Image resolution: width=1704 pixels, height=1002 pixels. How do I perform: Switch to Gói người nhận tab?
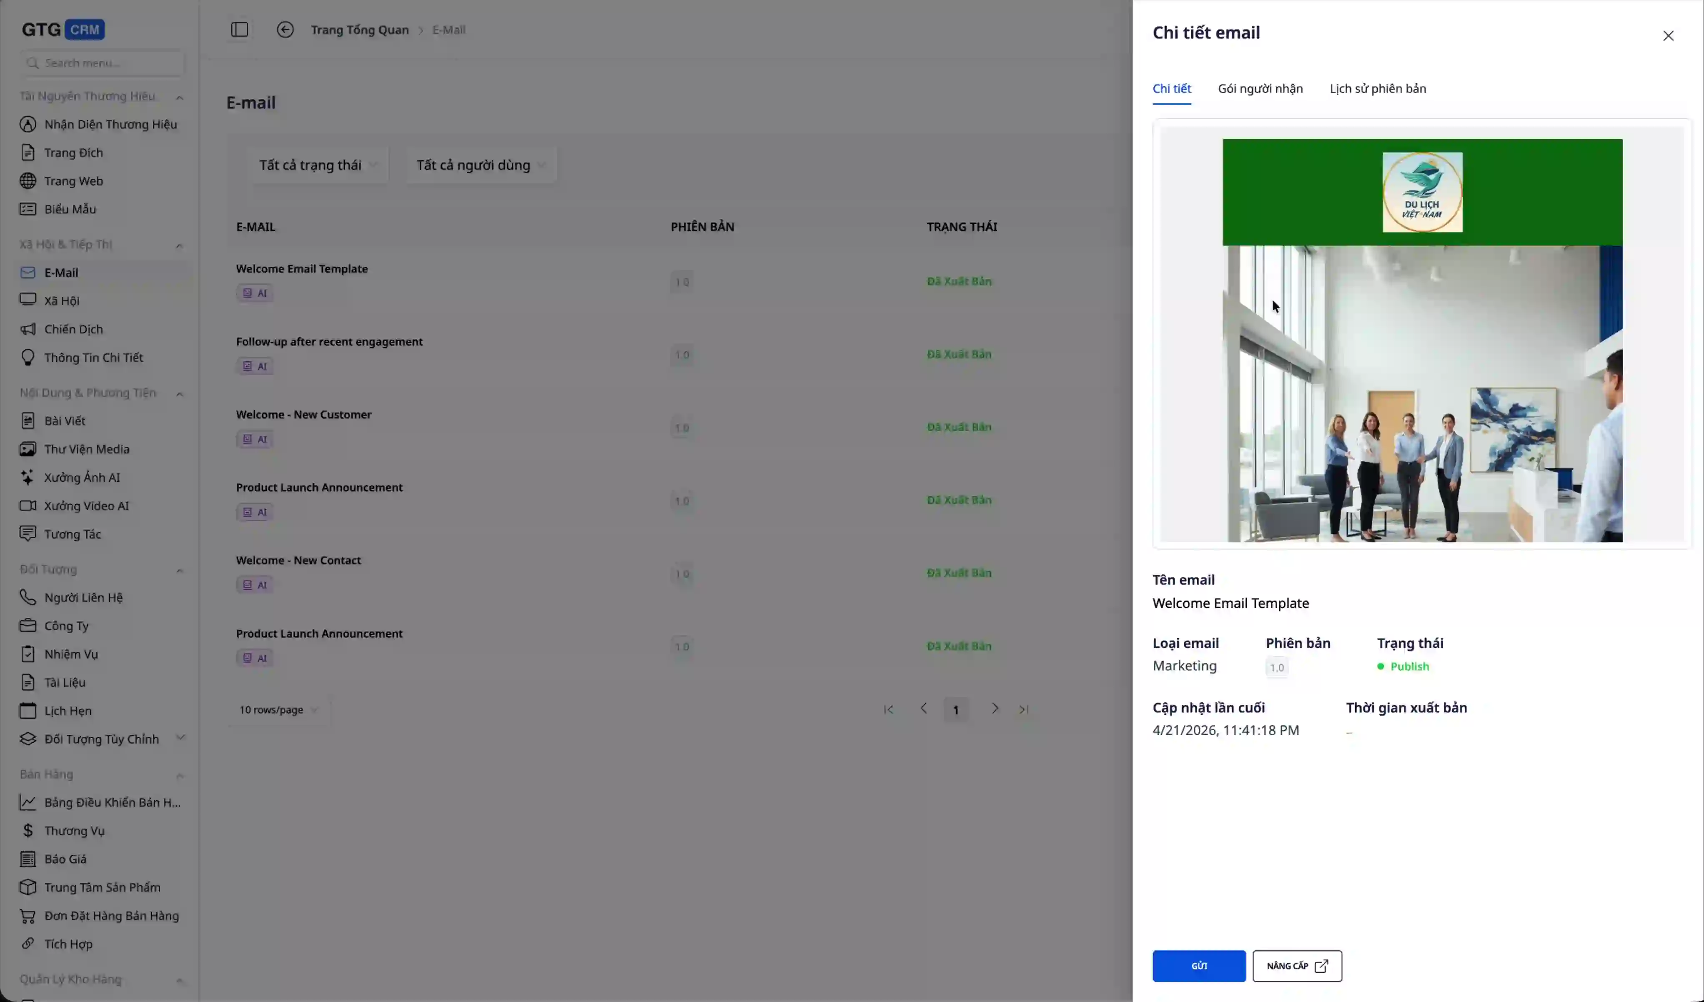coord(1260,88)
